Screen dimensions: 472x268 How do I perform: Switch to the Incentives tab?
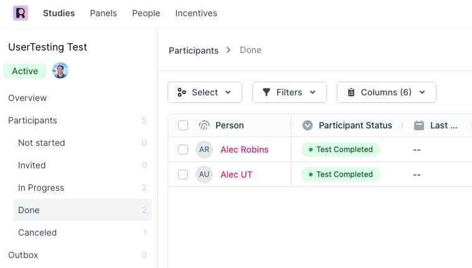pyautogui.click(x=196, y=13)
